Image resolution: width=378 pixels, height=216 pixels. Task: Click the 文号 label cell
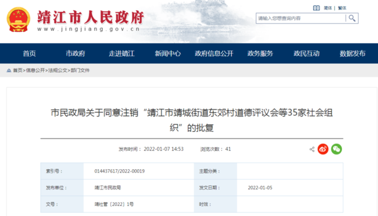62,204
